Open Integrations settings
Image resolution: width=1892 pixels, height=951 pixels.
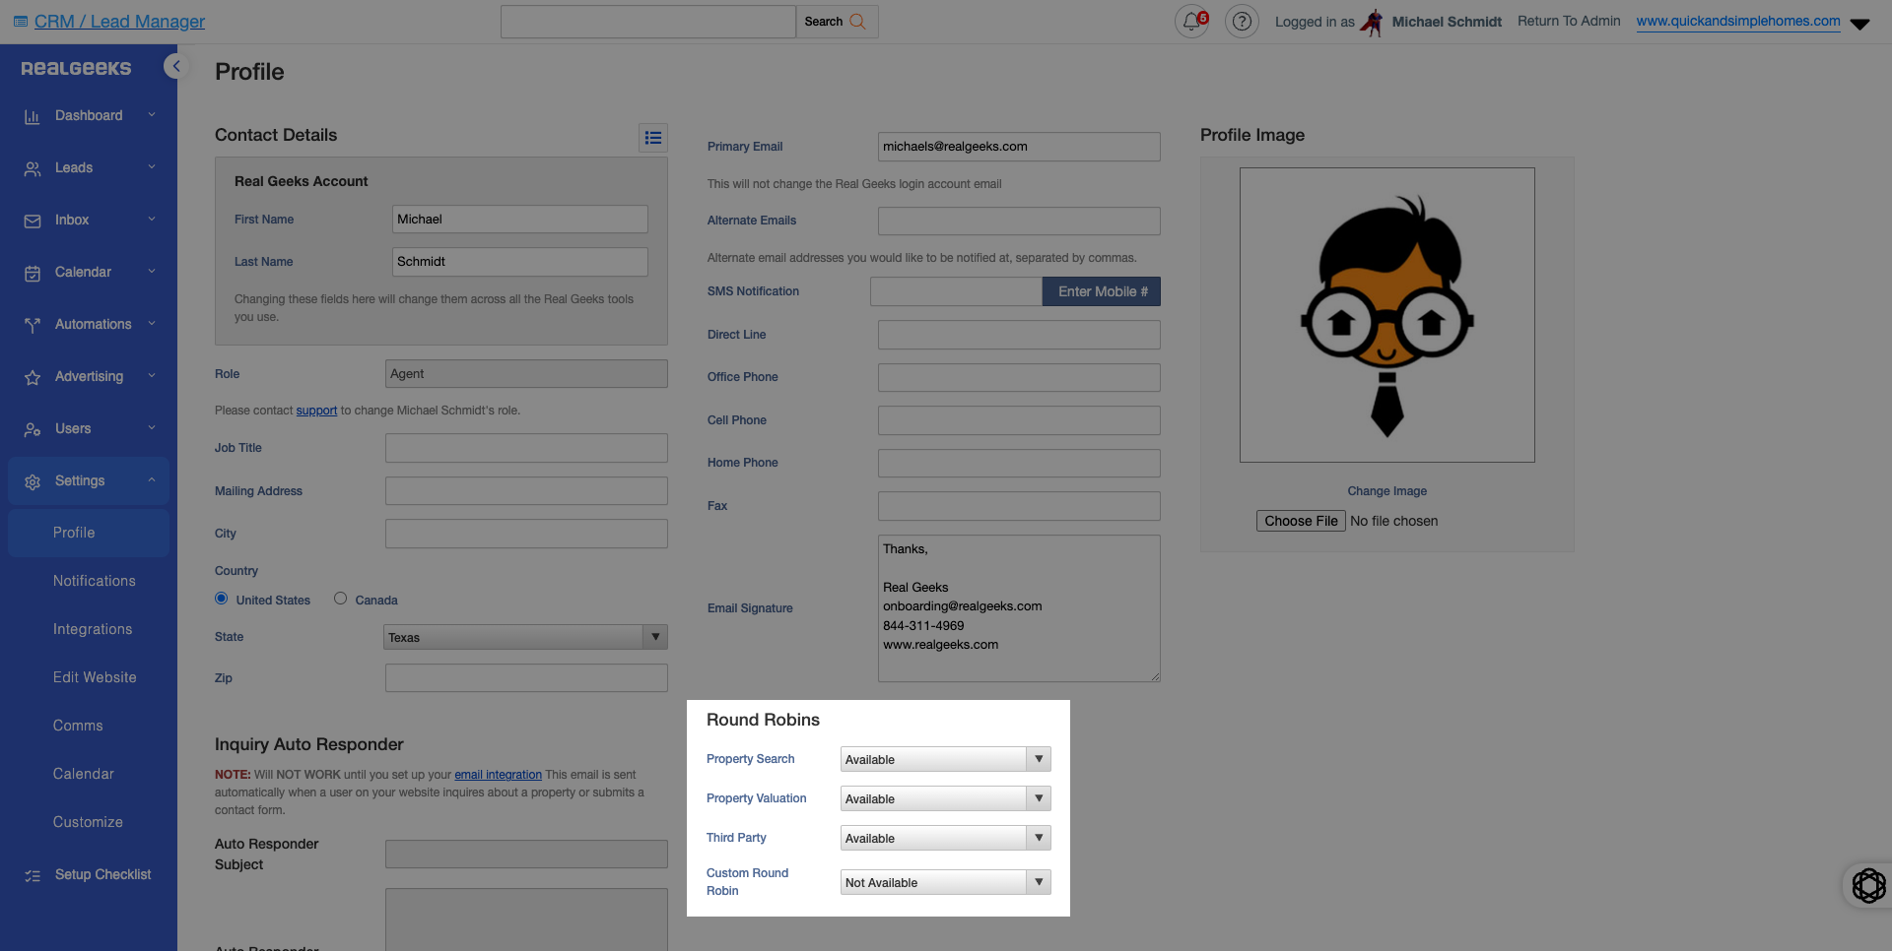click(x=93, y=629)
